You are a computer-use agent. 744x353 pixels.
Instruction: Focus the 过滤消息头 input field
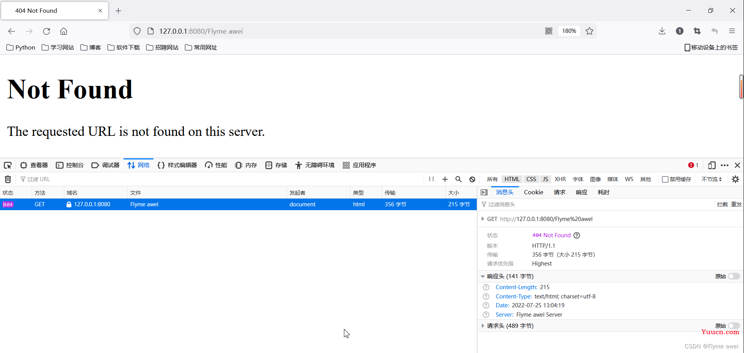click(596, 204)
